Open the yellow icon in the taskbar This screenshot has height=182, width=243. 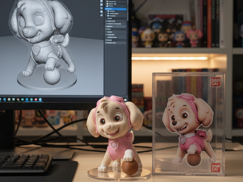click(x=9, y=99)
